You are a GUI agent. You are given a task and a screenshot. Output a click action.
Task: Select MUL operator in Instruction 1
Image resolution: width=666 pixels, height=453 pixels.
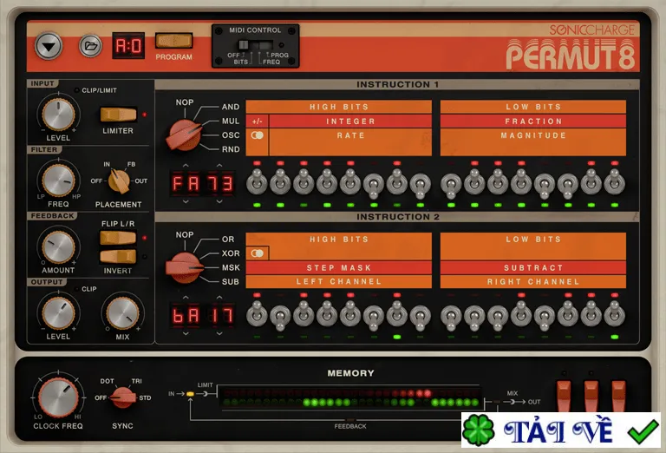(231, 121)
